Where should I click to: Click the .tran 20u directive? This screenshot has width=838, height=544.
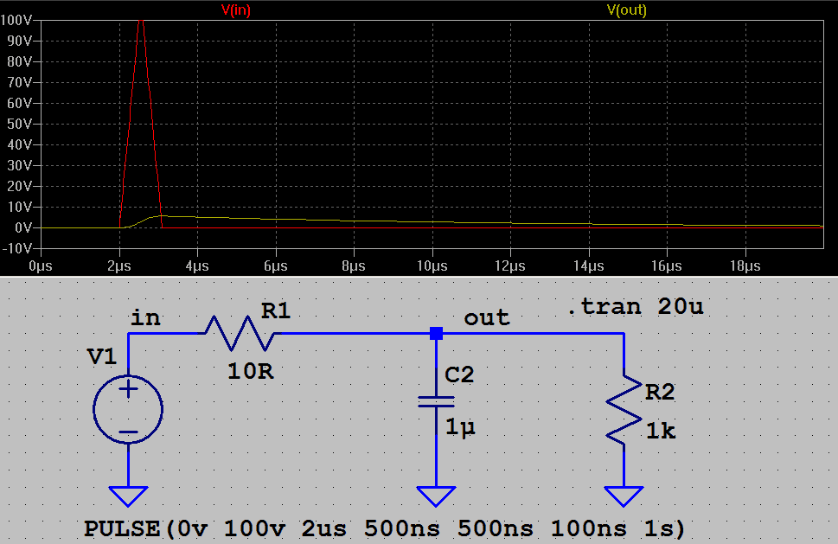(x=636, y=307)
